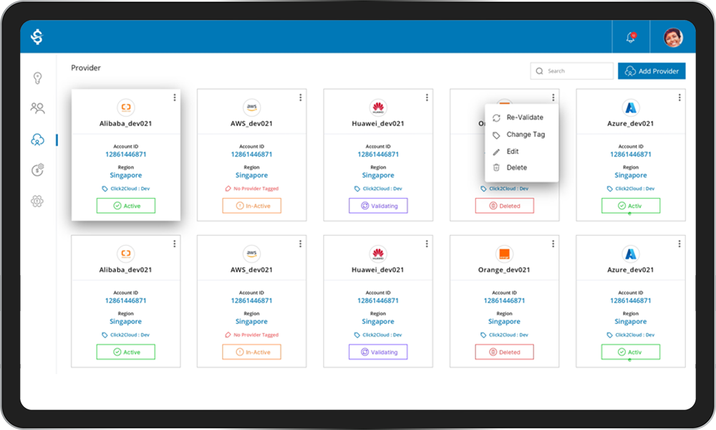Click Validating status on upper Huawei card

(x=378, y=206)
